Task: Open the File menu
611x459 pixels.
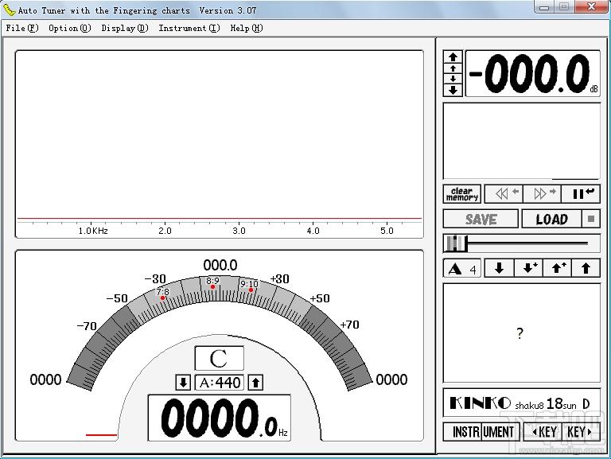Action: [x=21, y=28]
